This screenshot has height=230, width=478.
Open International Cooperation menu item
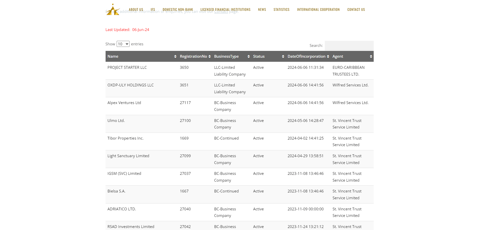click(318, 10)
